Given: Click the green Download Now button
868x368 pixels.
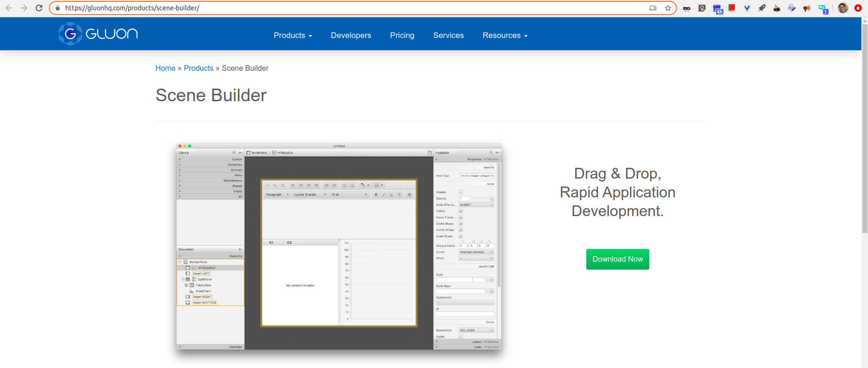Looking at the screenshot, I should pyautogui.click(x=618, y=259).
